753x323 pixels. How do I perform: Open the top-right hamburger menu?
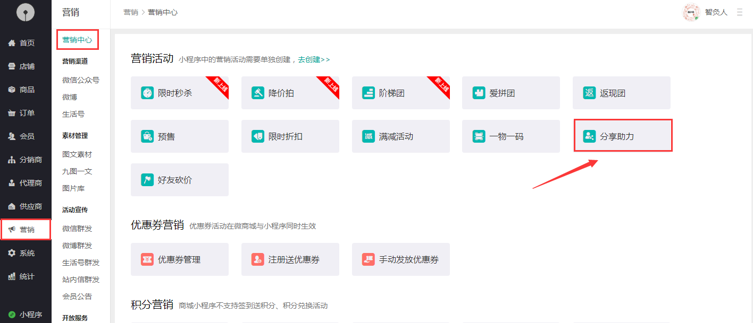[740, 12]
